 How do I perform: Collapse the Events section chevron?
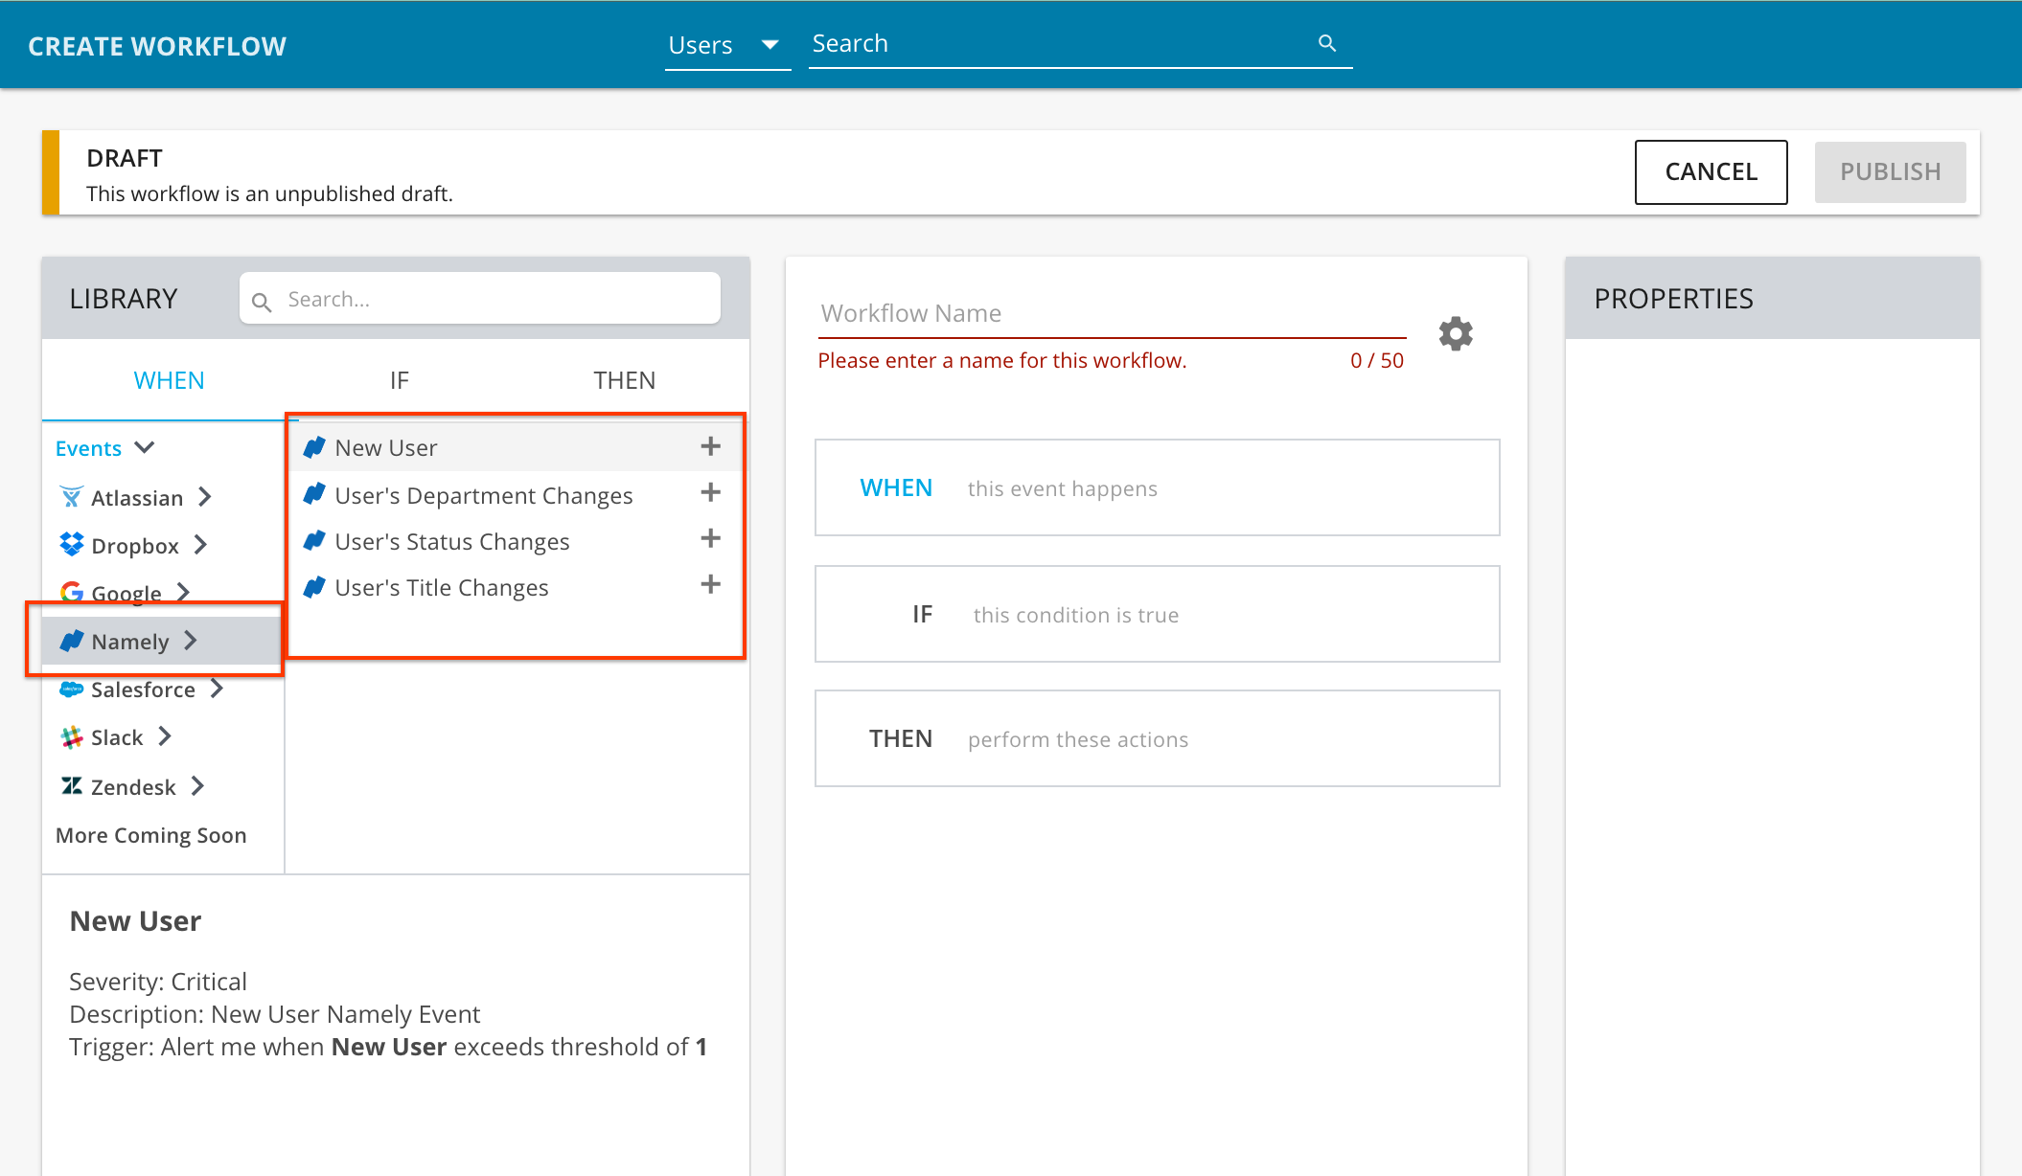145,447
